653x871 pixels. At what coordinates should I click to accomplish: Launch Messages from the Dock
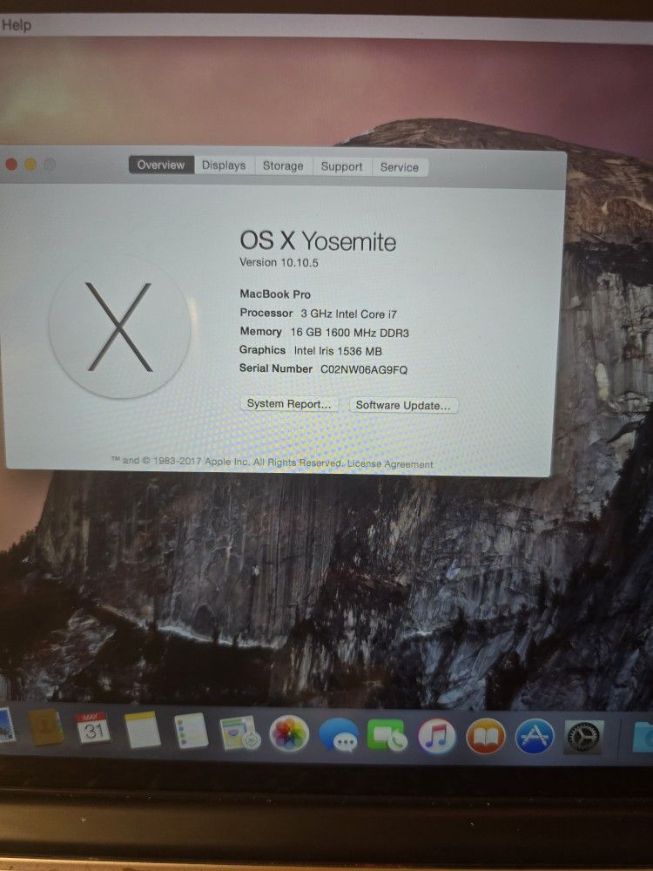click(x=338, y=735)
